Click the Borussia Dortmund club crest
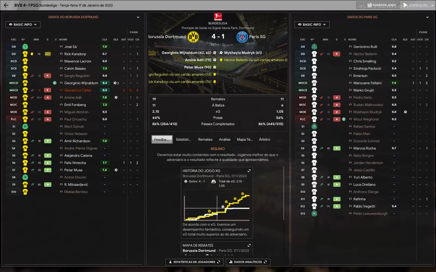Screen dimensions: 436x272 193,37
